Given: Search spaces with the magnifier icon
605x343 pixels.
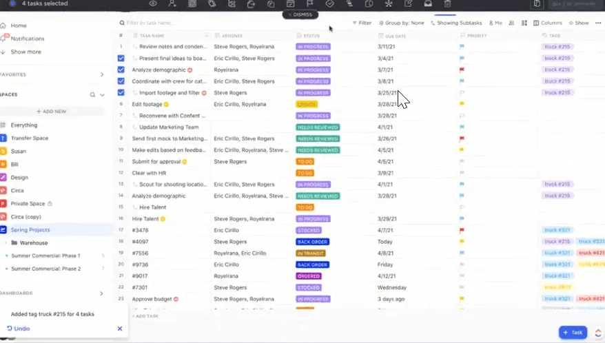Looking at the screenshot, I should pyautogui.click(x=92, y=94).
